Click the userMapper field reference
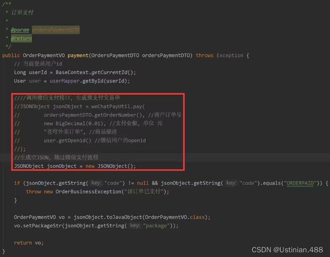The height and width of the screenshot is (257, 330). [x=65, y=81]
